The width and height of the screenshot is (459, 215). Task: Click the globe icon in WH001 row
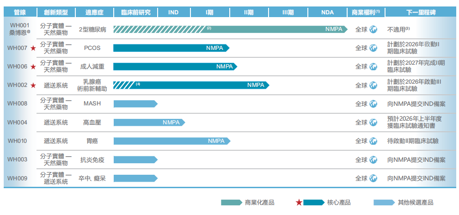point(373,29)
